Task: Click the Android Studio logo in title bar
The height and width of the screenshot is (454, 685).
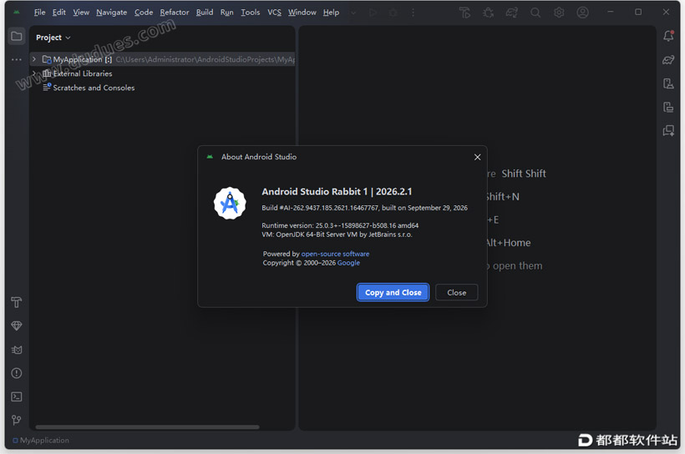Action: click(x=16, y=13)
